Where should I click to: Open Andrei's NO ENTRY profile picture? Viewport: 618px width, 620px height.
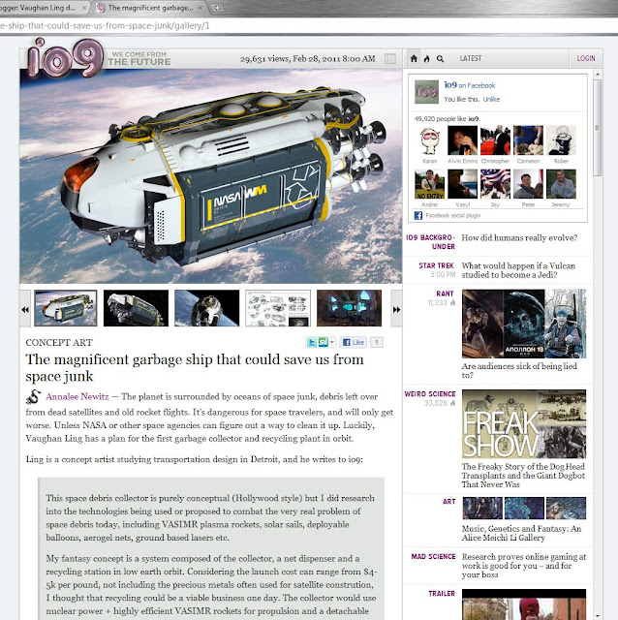[x=429, y=184]
